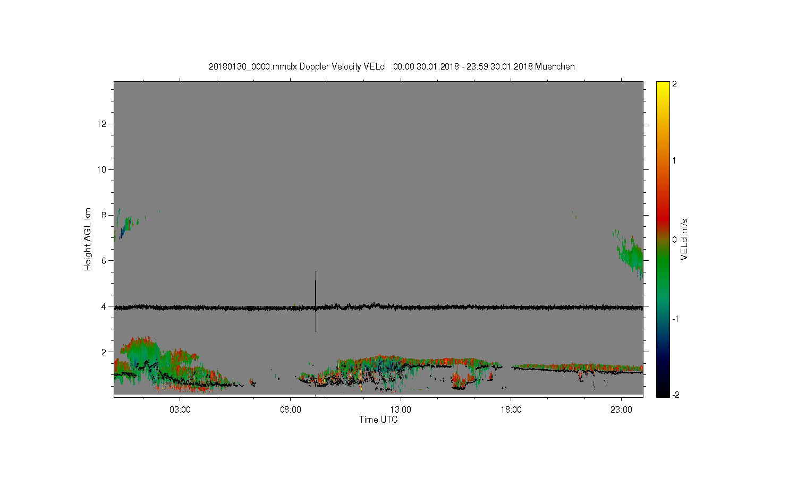Click the height axis tick label 12
This screenshot has height=478, width=797.
[103, 124]
